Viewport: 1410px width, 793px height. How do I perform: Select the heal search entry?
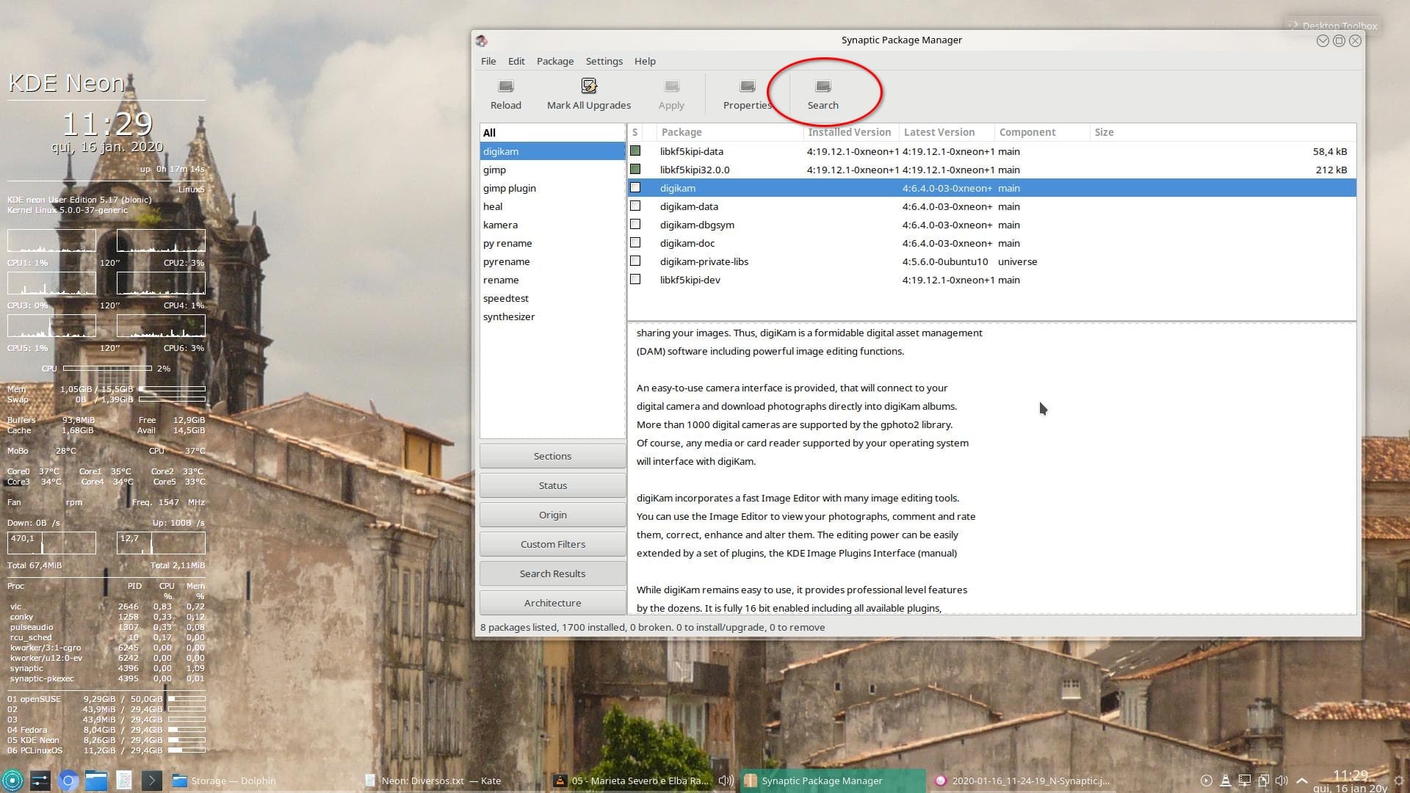tap(552, 206)
